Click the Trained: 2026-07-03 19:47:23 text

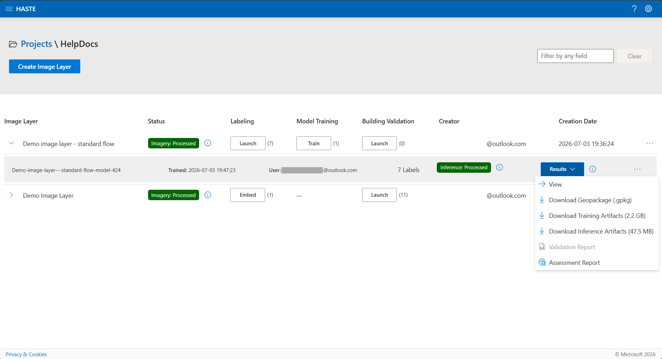point(202,170)
